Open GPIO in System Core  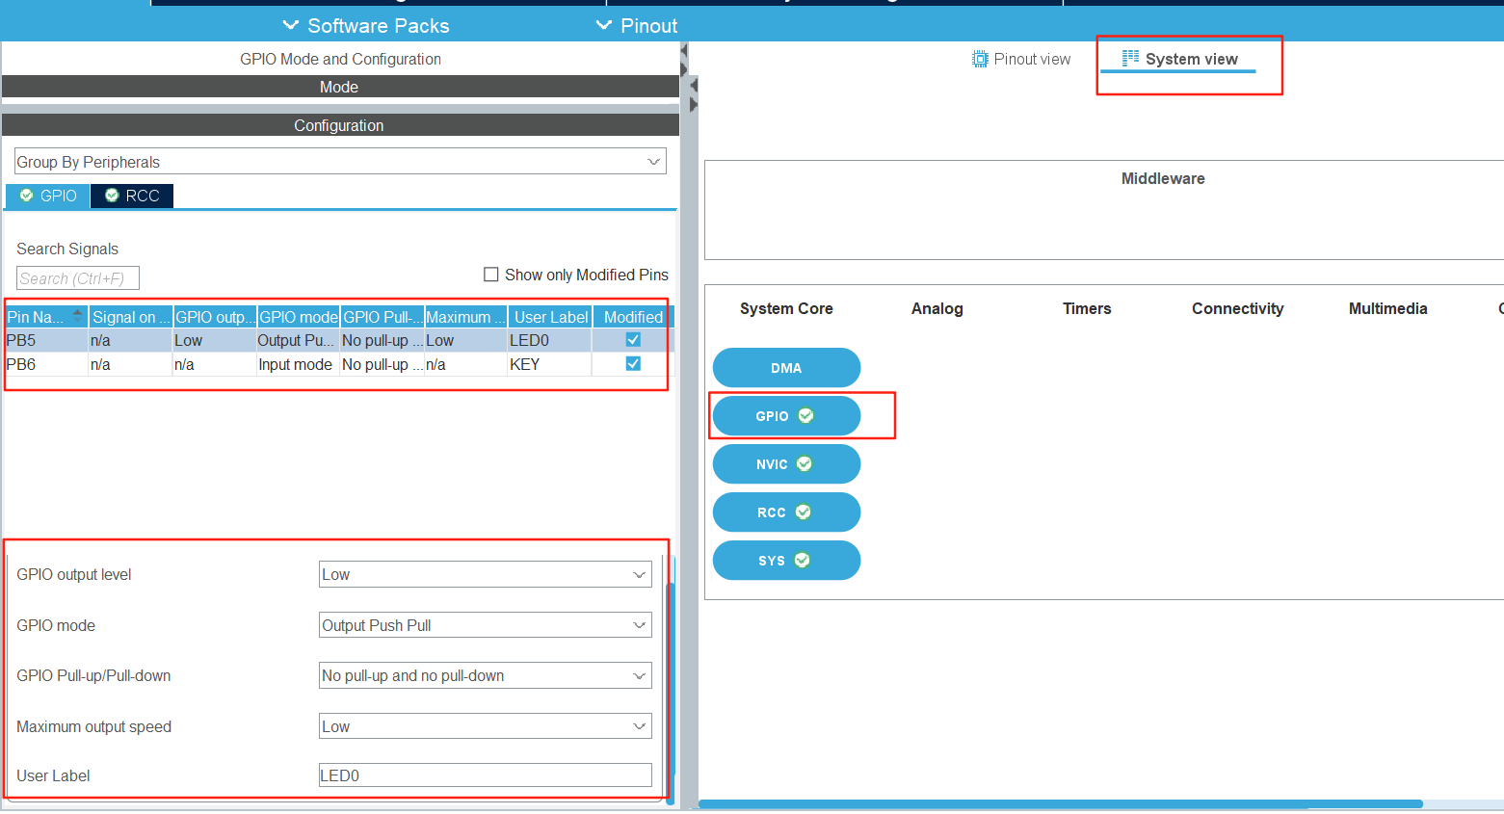(786, 416)
